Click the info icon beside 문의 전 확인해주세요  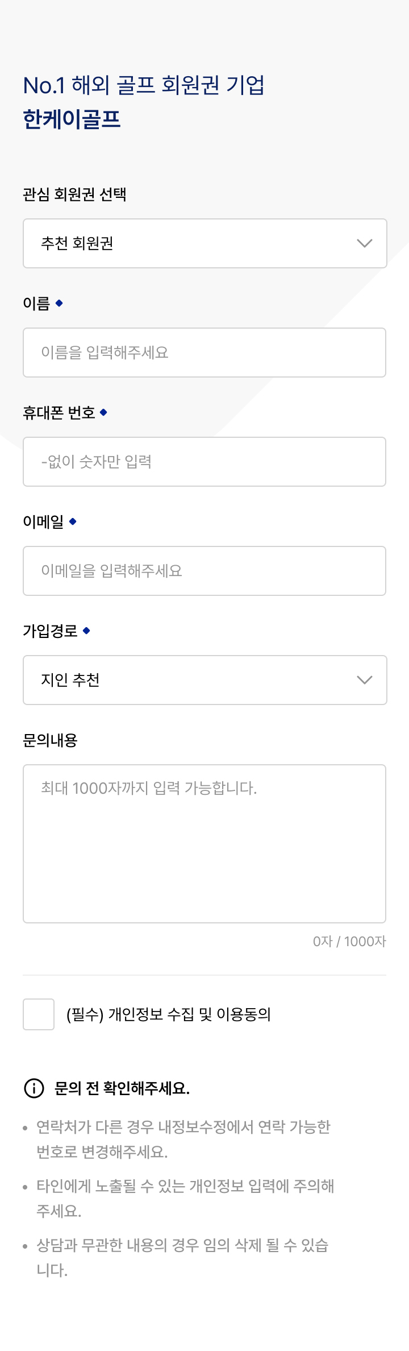[34, 1088]
